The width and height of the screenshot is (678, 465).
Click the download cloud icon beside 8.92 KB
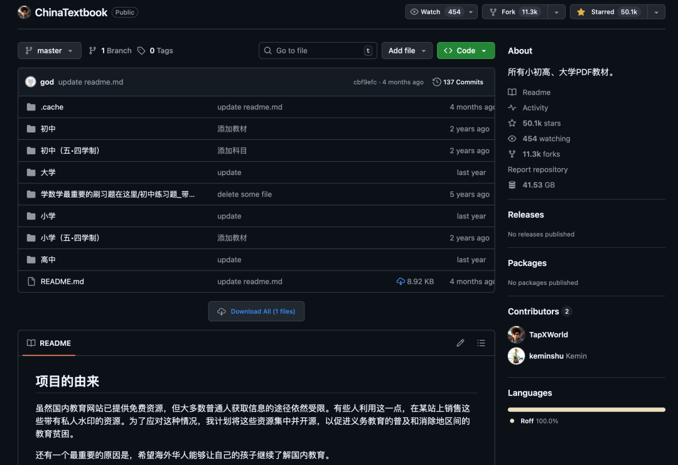point(401,282)
